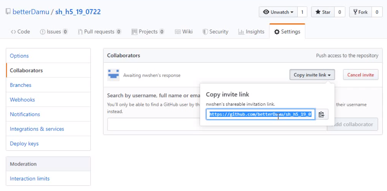Screen dimensions: 387x191
Task: Cancel the invite to nwshen
Action: tap(360, 75)
